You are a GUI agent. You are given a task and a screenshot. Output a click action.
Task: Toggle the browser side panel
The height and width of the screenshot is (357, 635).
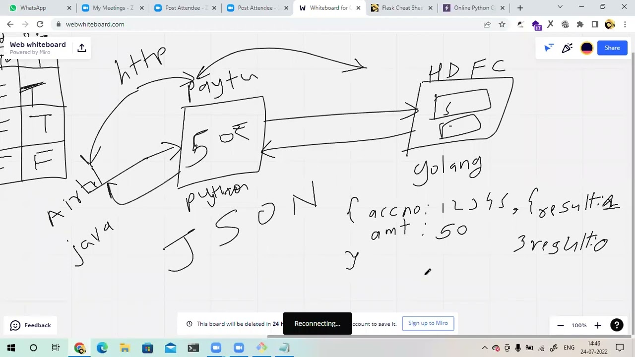pyautogui.click(x=595, y=24)
